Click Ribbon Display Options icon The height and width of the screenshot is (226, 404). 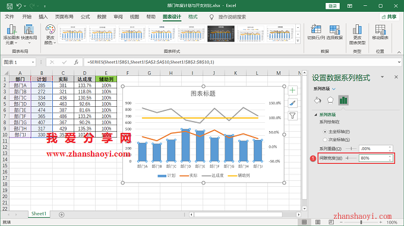[x=349, y=6]
